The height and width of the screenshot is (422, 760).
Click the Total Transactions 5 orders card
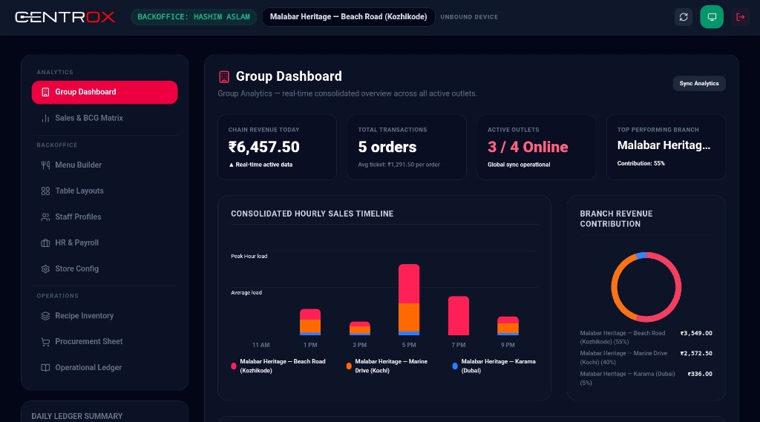tap(407, 148)
